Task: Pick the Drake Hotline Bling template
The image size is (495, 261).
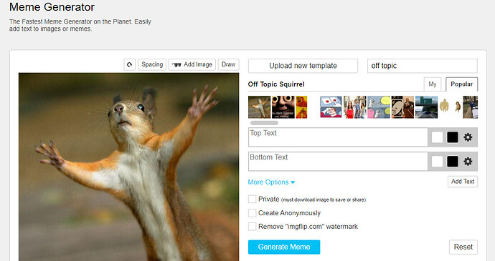Action: 301,107
